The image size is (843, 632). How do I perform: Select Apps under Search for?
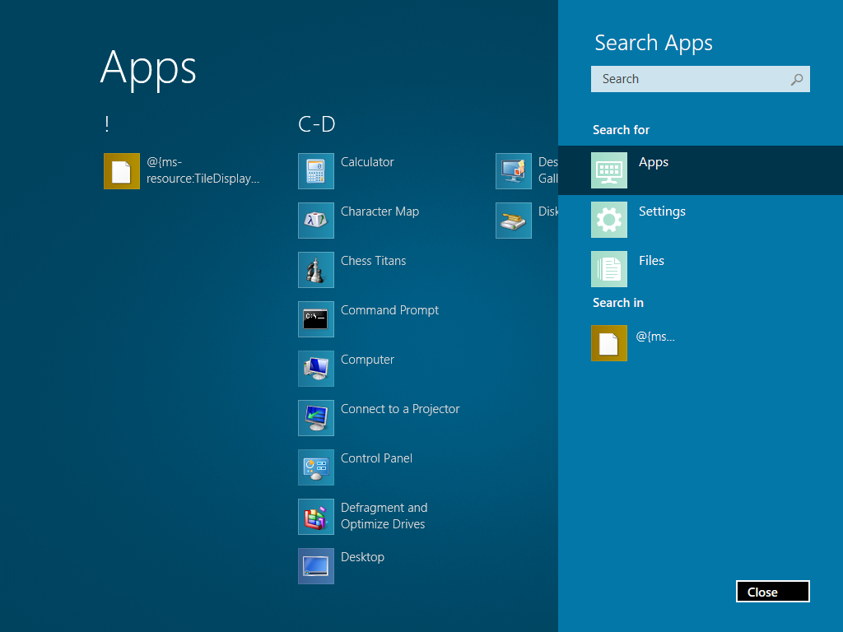point(701,170)
